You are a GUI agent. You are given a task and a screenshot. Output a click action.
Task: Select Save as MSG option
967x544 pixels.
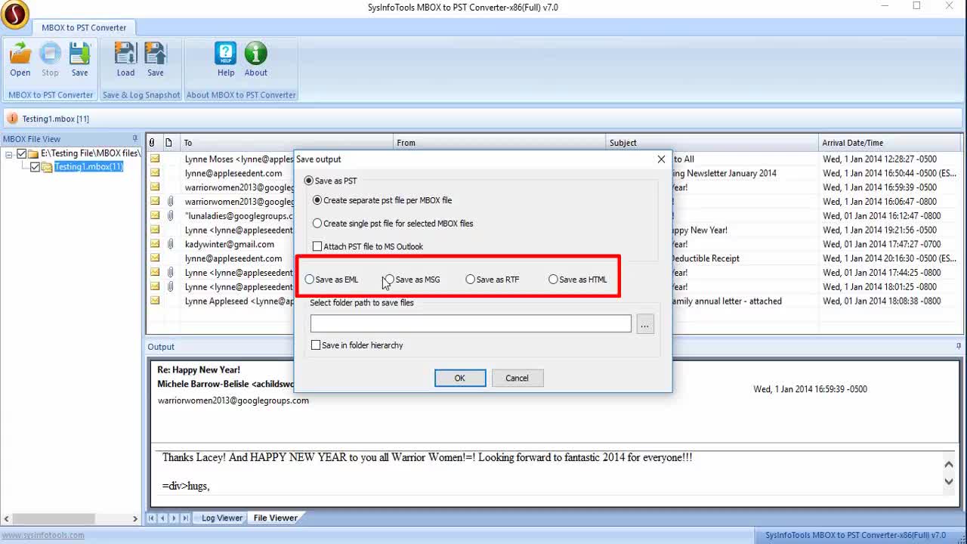click(390, 280)
